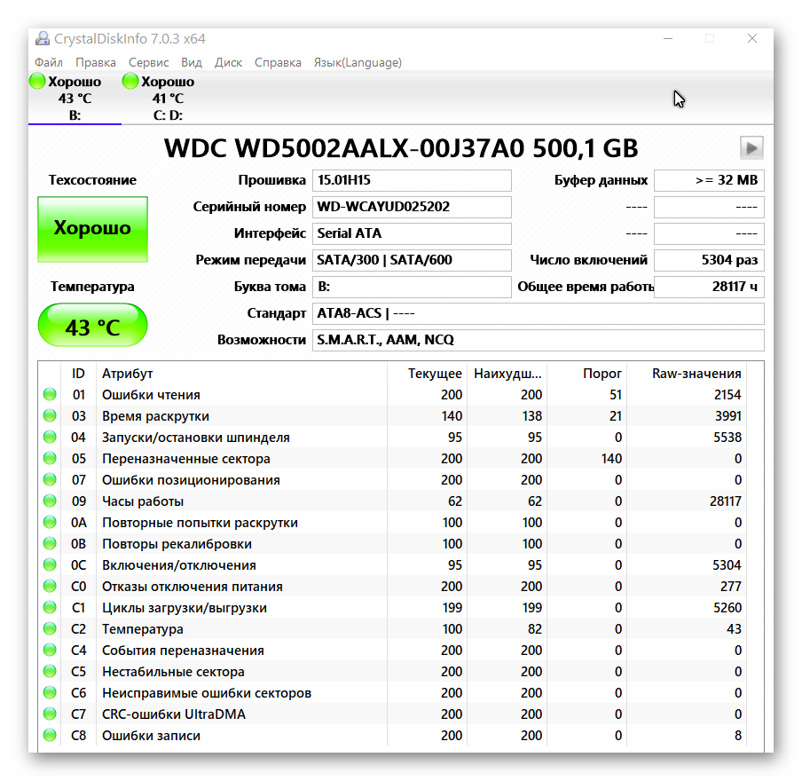802x781 pixels.
Task: Open the Файл menu
Action: (x=49, y=62)
